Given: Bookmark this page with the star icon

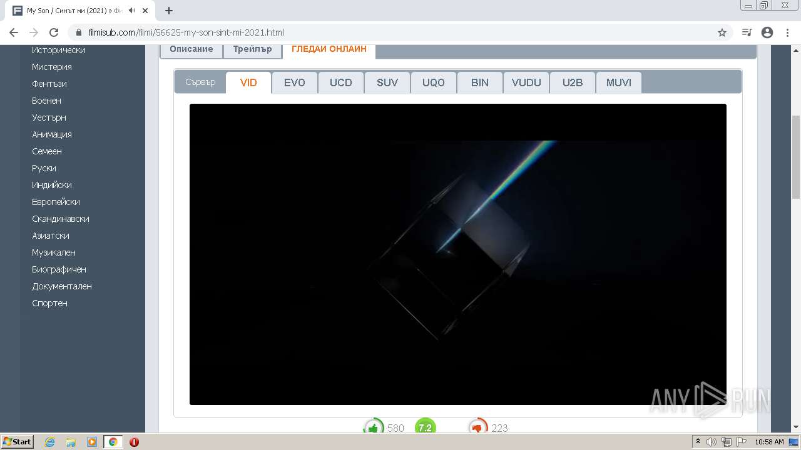Looking at the screenshot, I should pyautogui.click(x=722, y=32).
